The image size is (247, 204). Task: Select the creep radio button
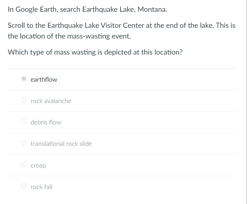coord(24,165)
